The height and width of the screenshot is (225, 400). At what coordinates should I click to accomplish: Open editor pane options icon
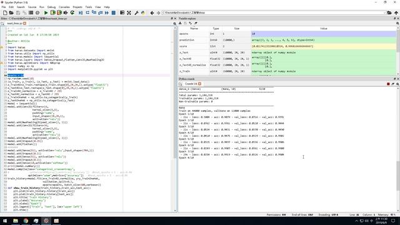point(175,24)
